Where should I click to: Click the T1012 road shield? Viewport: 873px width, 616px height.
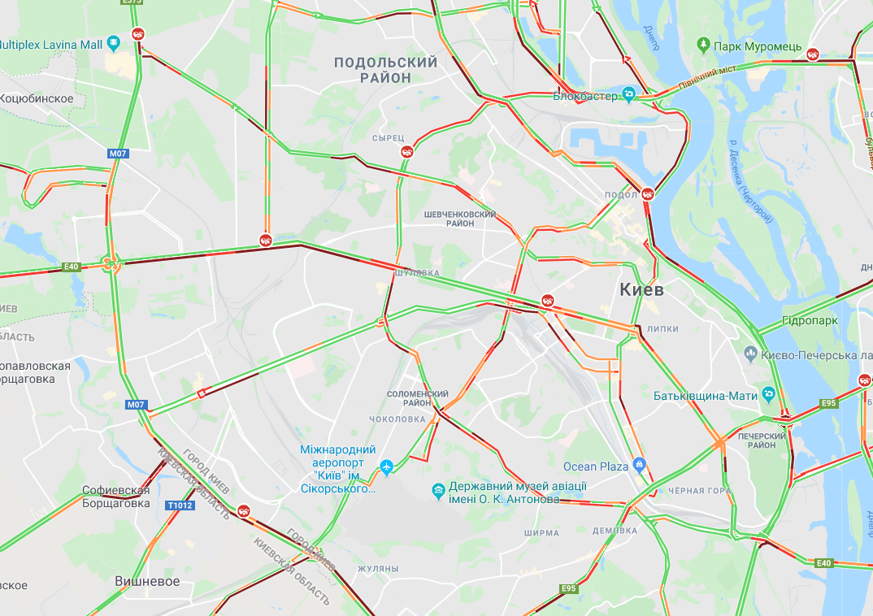pos(180,505)
